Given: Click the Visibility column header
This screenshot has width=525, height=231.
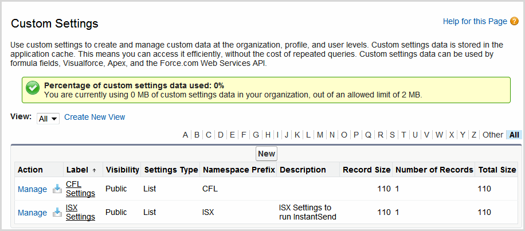Looking at the screenshot, I should pyautogui.click(x=122, y=170).
